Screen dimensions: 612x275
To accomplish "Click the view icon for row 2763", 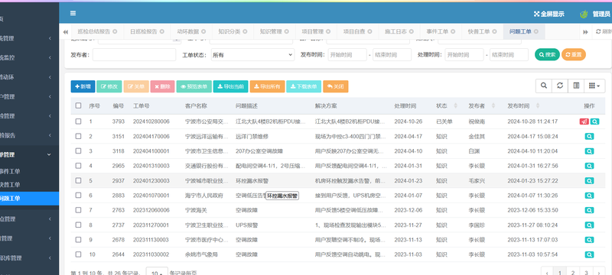I will pos(589,210).
